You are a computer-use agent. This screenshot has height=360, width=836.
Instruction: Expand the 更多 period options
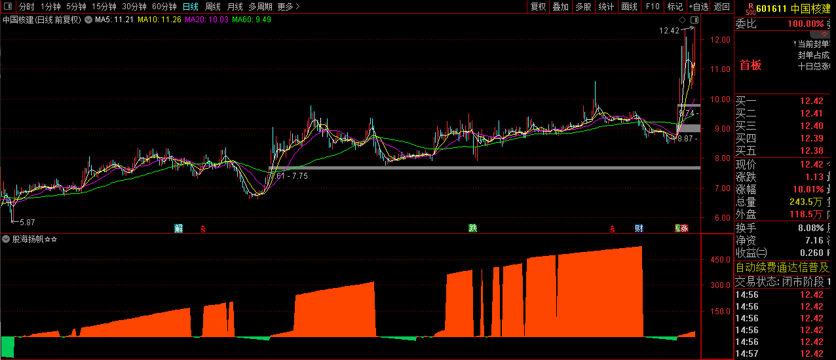click(288, 7)
